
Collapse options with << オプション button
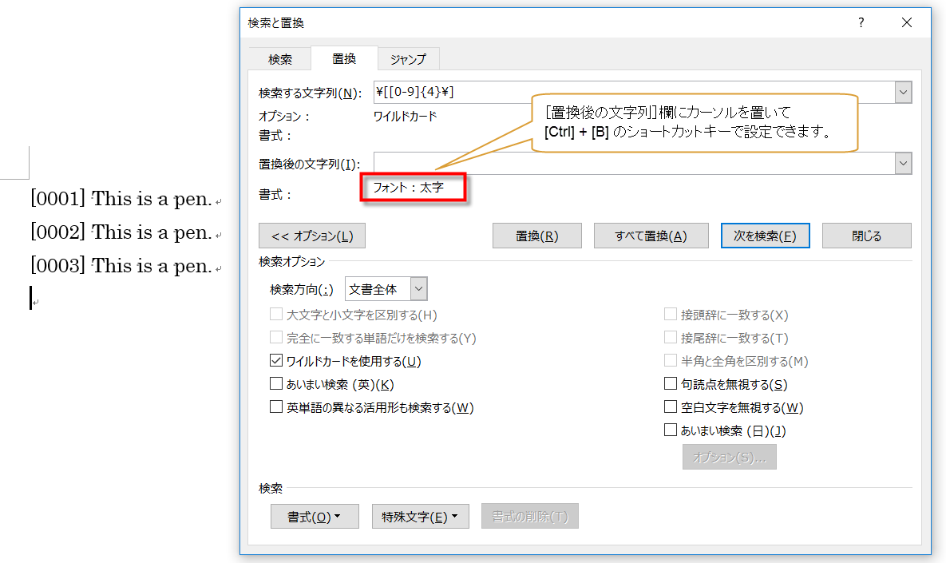coord(312,236)
